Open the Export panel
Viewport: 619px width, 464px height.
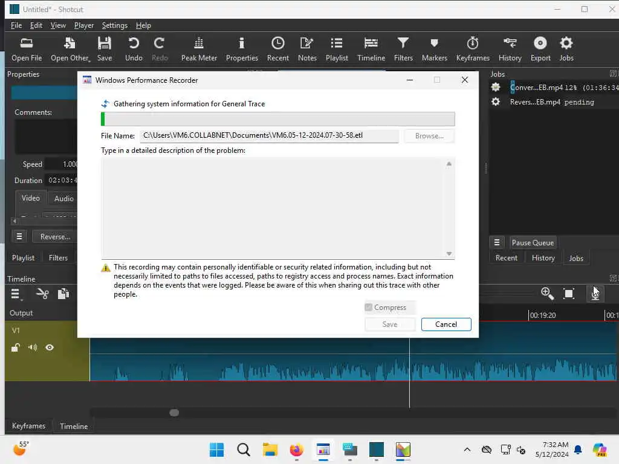click(540, 49)
